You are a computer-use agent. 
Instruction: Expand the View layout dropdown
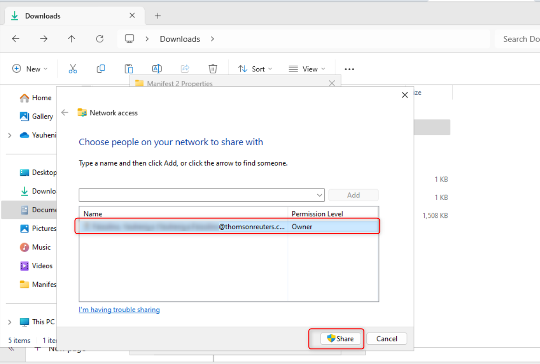(306, 69)
